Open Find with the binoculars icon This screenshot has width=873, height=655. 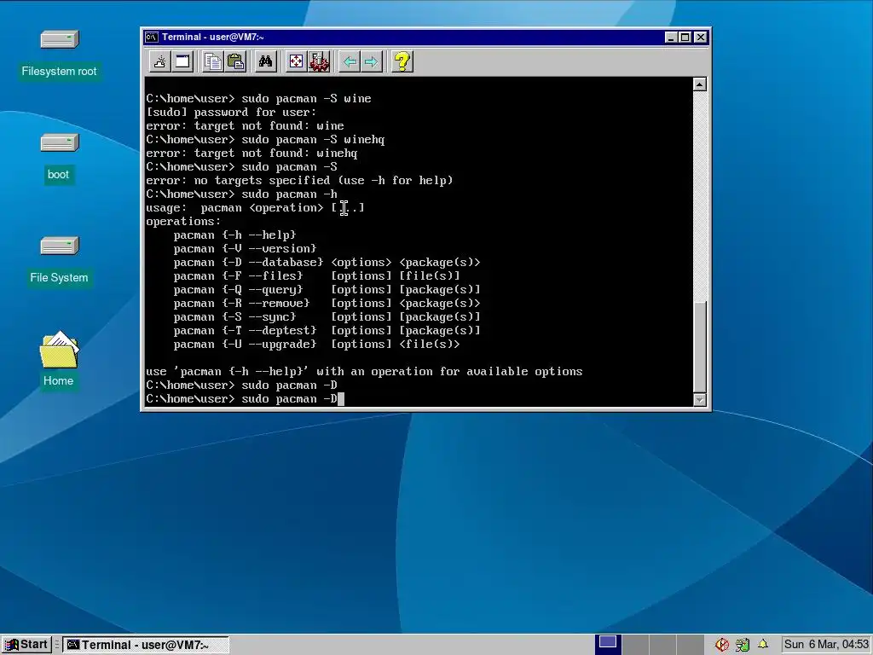click(266, 61)
